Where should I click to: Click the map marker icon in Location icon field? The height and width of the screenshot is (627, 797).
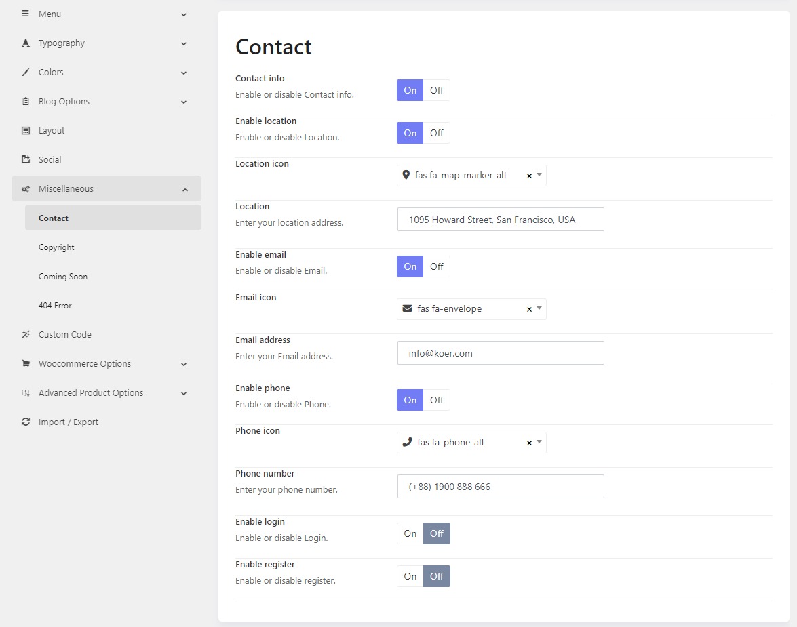click(x=406, y=175)
